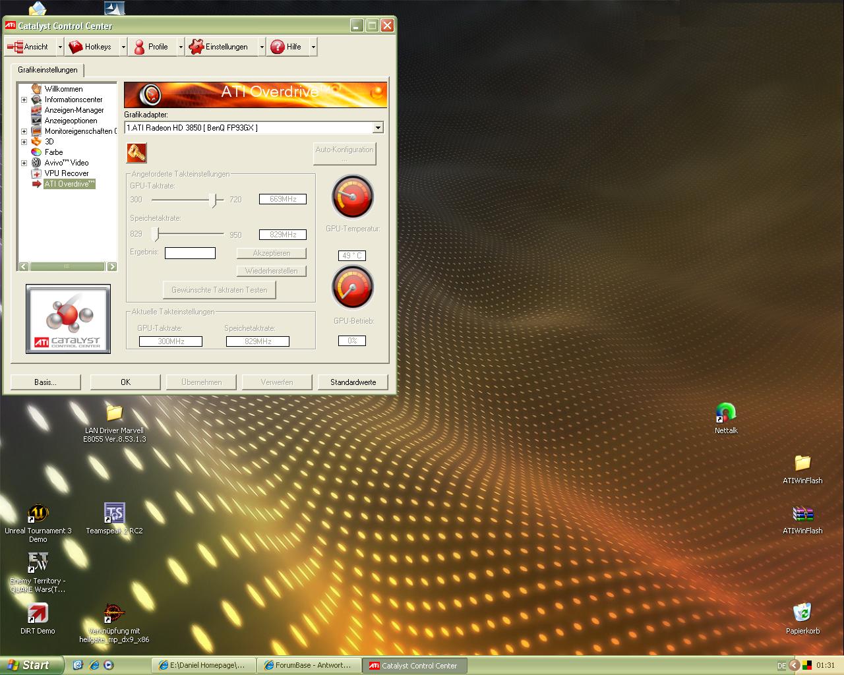Click the tree scrollbar right arrow
Viewport: 844px width, 675px height.
tap(111, 266)
